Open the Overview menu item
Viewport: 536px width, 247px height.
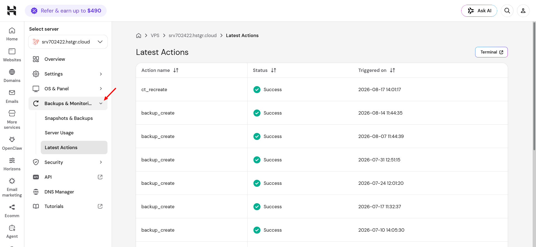(68, 59)
